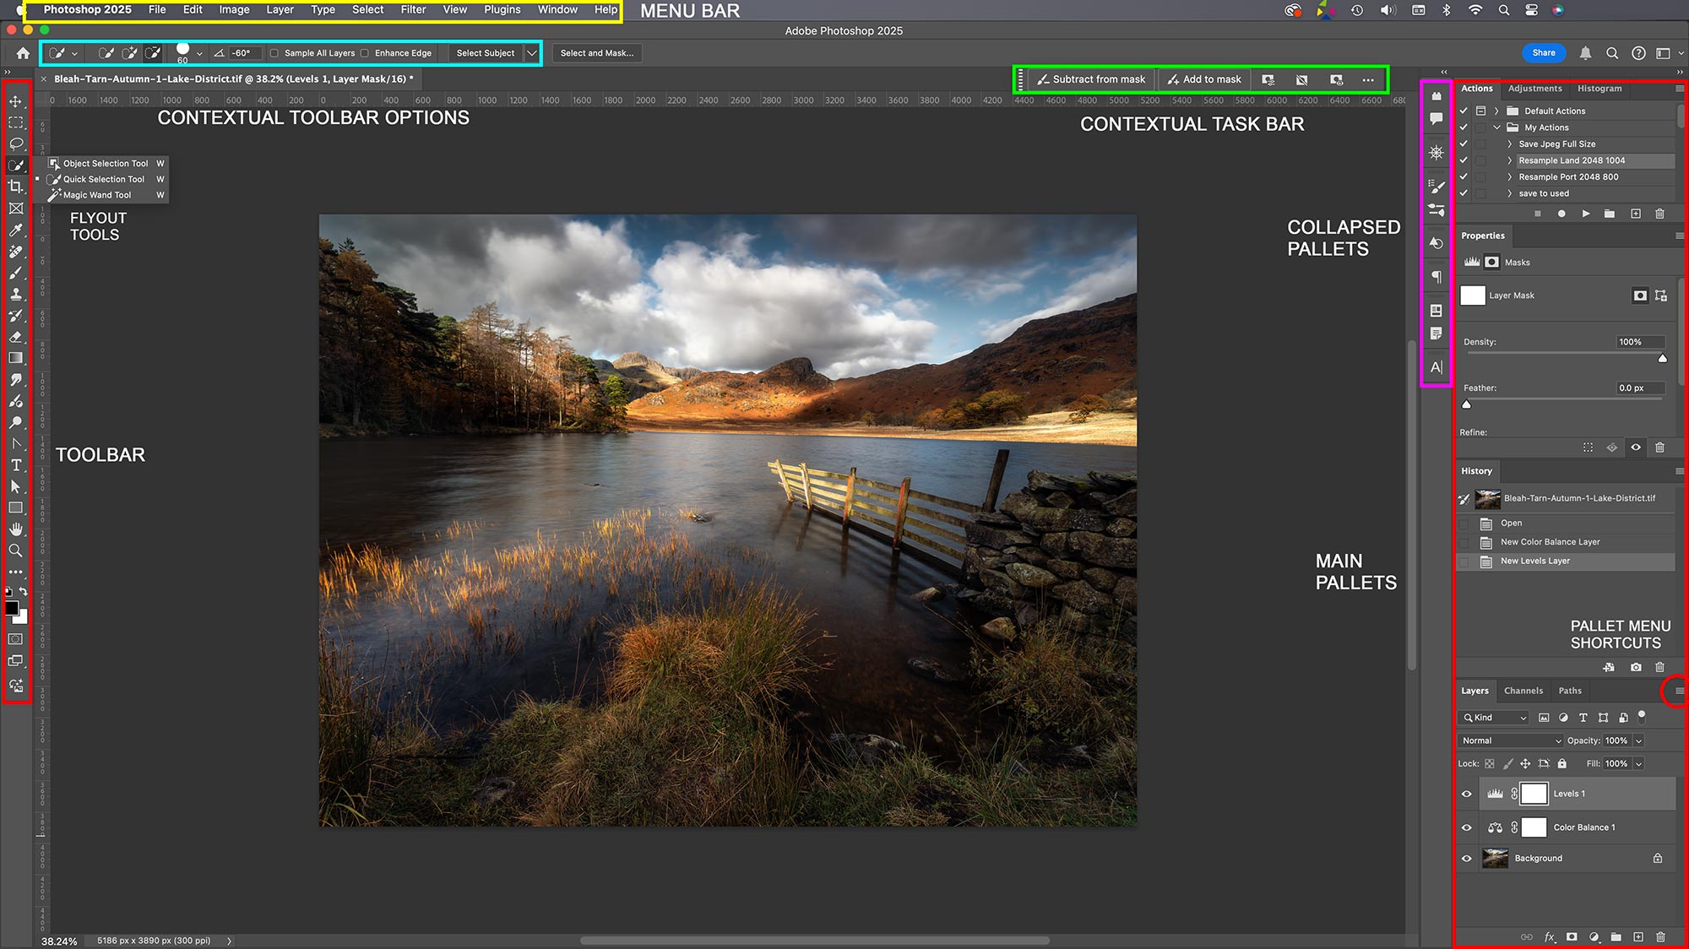
Task: Select the Crop tool in the toolbar
Action: click(17, 187)
